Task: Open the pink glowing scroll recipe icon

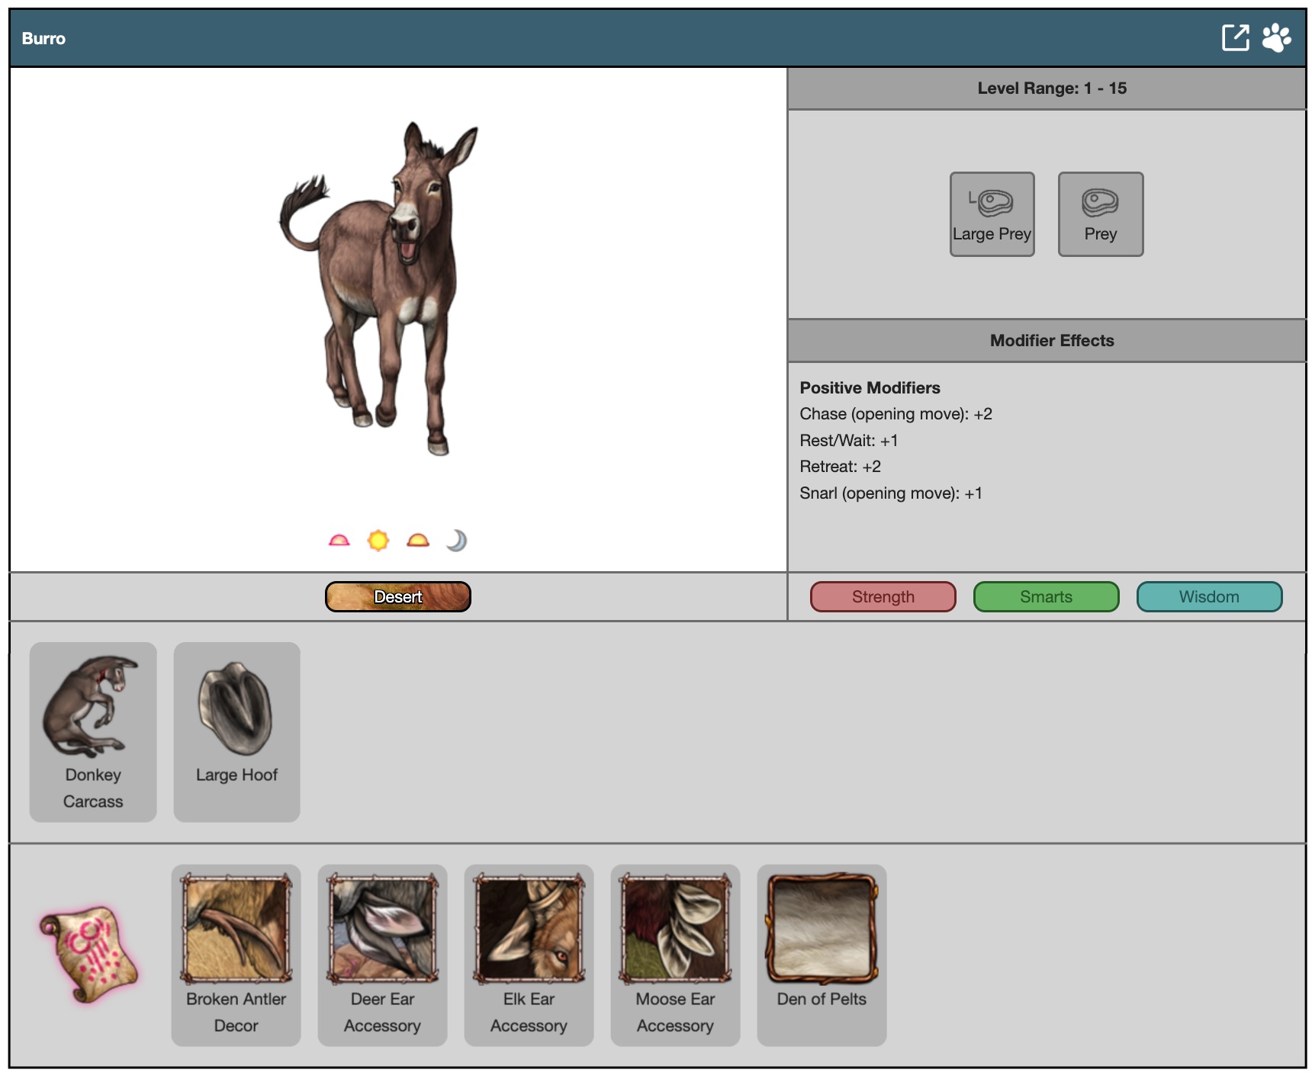Action: coord(88,954)
